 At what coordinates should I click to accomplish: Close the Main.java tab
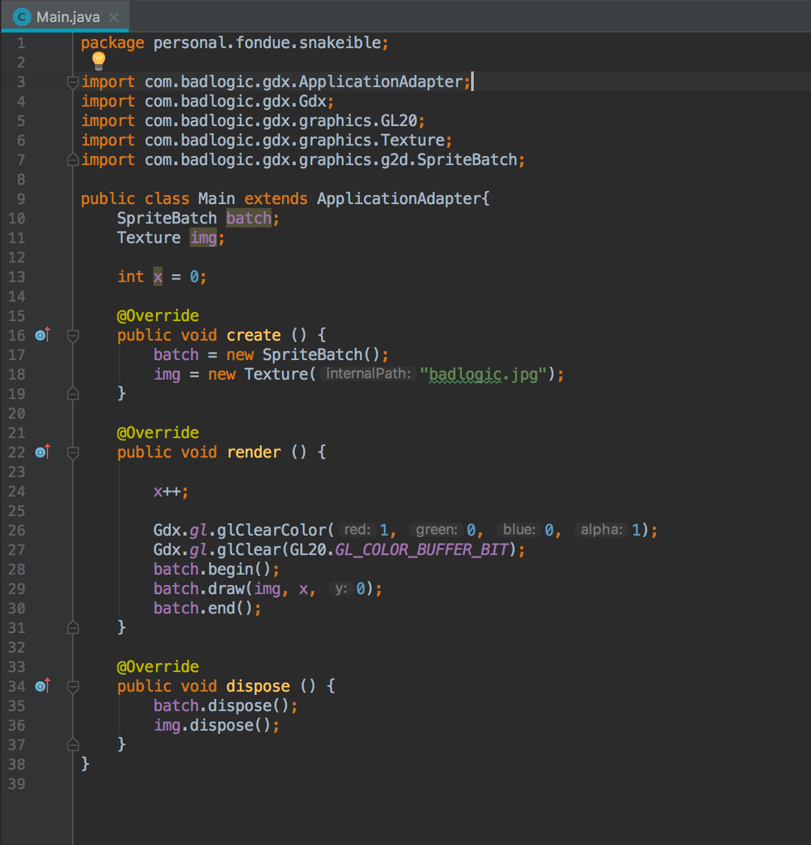click(x=114, y=18)
